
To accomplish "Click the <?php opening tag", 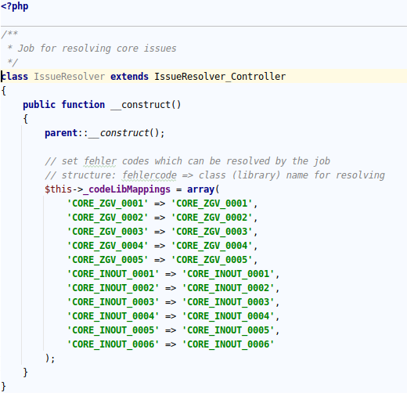I will click(x=15, y=6).
